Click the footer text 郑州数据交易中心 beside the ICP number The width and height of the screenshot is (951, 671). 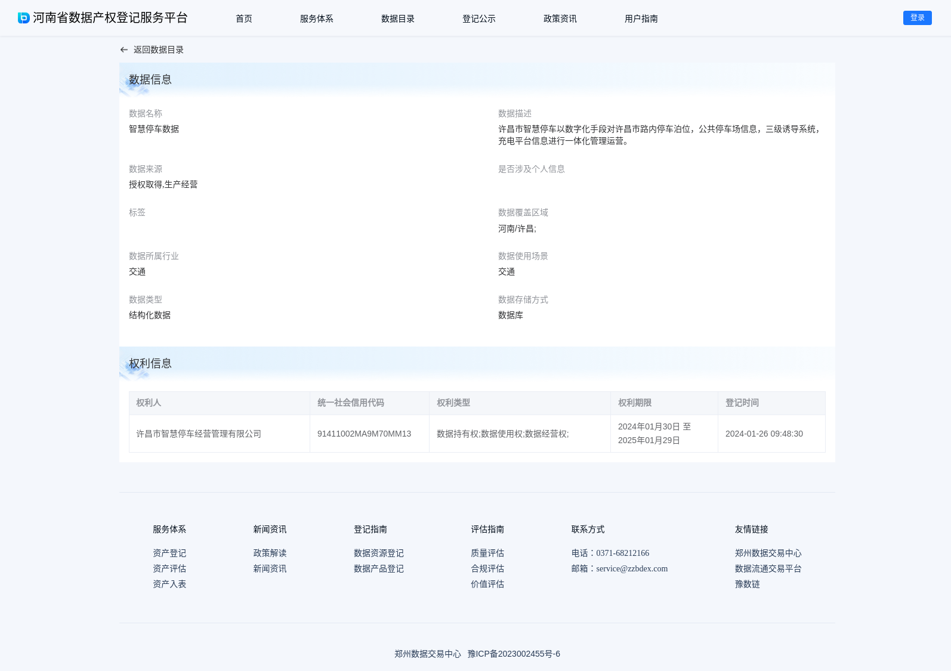coord(428,654)
